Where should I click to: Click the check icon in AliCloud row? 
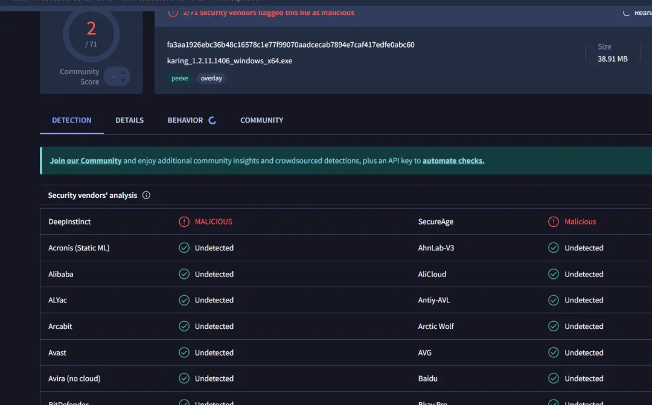tap(553, 274)
